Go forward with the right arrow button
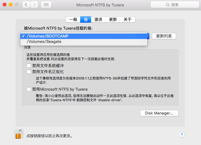 click(x=34, y=5)
